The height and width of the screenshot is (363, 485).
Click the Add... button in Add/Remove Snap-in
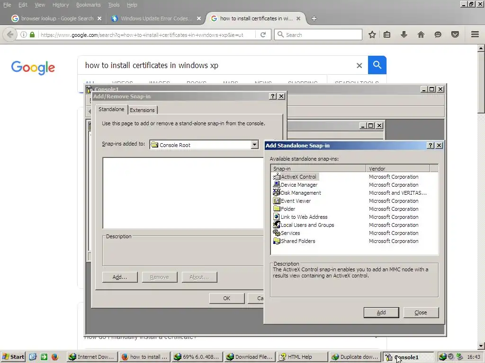coord(120,277)
